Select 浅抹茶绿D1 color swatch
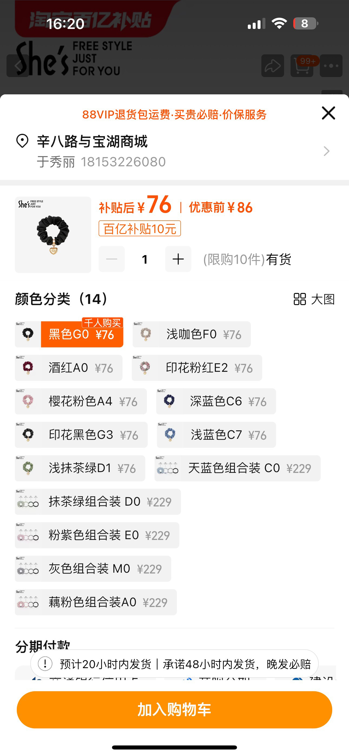 [80, 468]
